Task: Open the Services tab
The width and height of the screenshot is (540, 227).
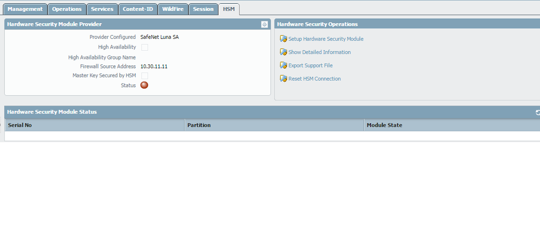Action: tap(102, 9)
